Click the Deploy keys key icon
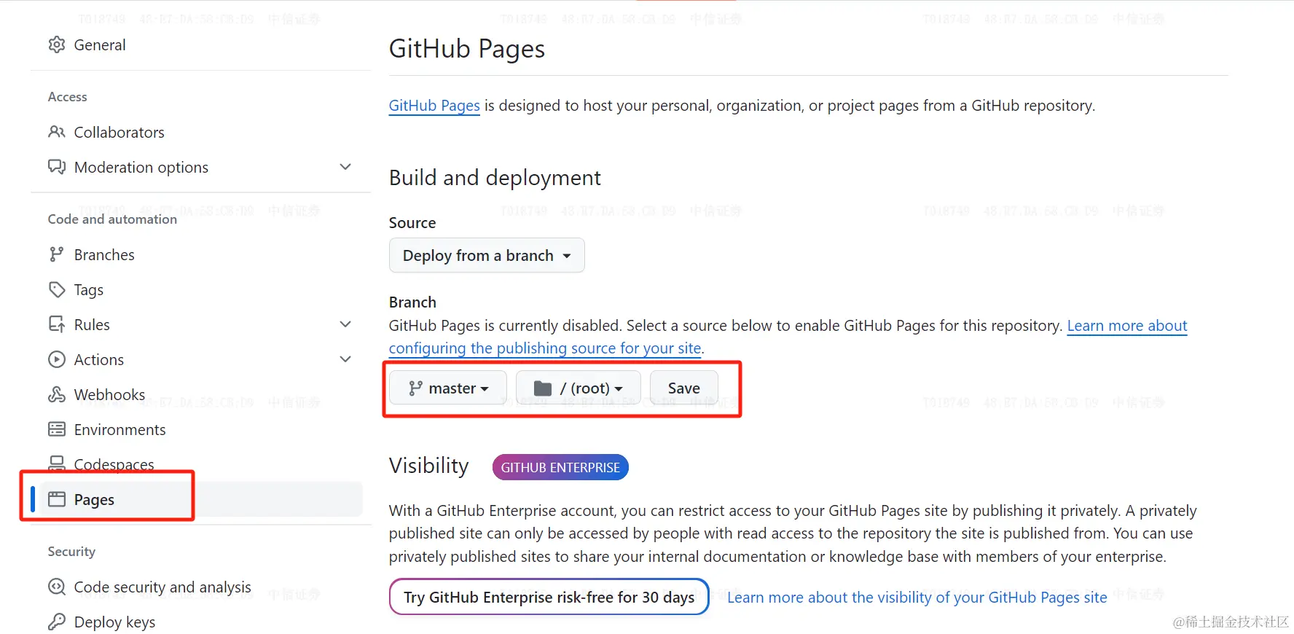The height and width of the screenshot is (634, 1294). [x=57, y=622]
